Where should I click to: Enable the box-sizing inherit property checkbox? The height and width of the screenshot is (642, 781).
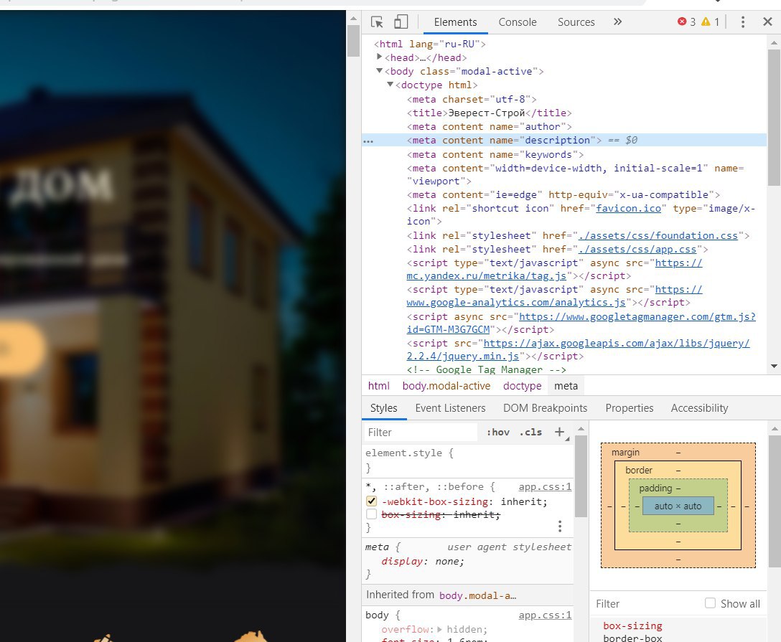(x=372, y=514)
